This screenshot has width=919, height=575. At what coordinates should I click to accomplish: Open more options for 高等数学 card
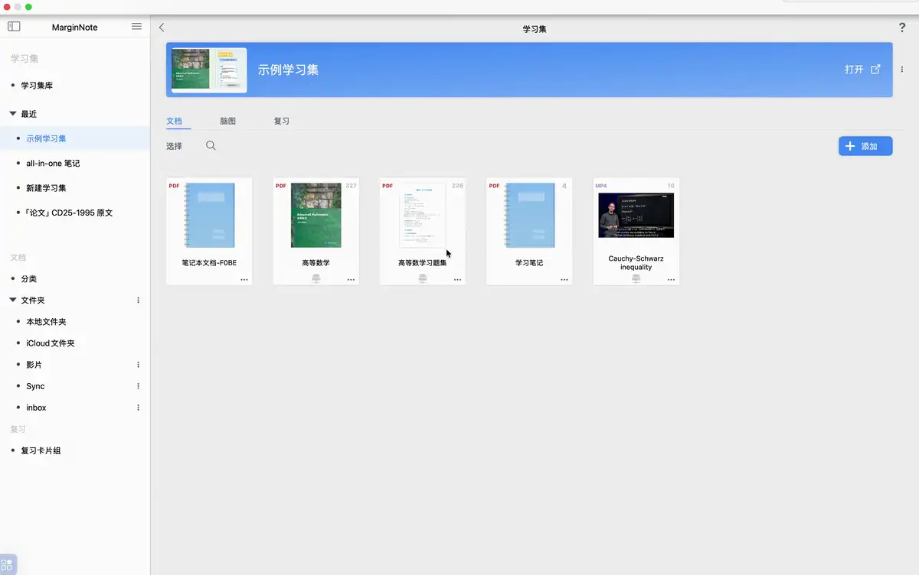(x=351, y=280)
